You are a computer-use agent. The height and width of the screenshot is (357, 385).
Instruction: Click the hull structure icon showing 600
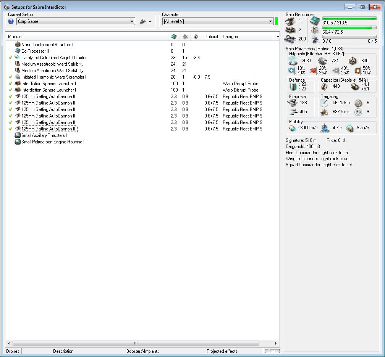tap(353, 61)
